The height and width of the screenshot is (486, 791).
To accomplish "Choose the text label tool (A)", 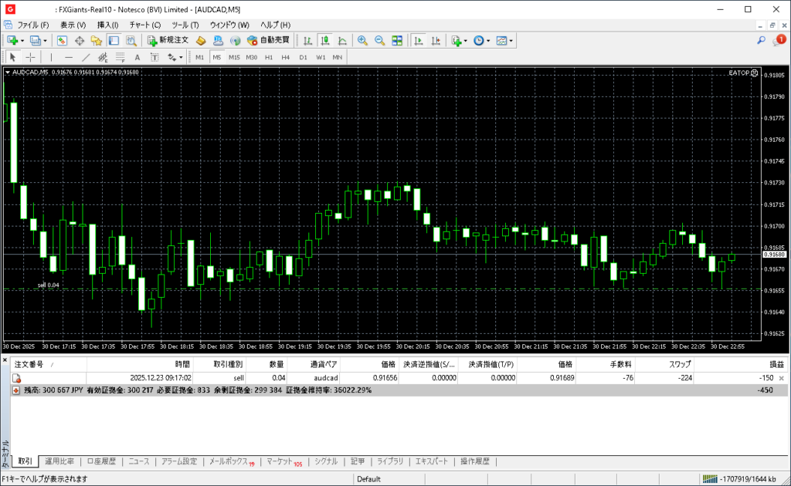I will pyautogui.click(x=137, y=57).
